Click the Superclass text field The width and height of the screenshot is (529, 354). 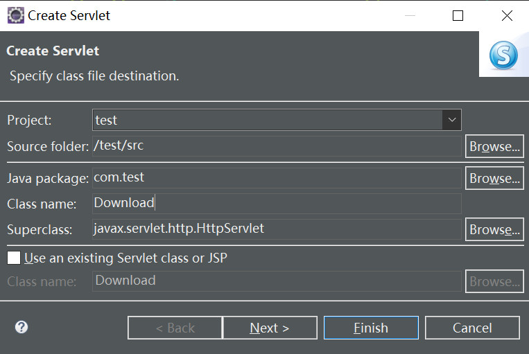[x=277, y=229]
